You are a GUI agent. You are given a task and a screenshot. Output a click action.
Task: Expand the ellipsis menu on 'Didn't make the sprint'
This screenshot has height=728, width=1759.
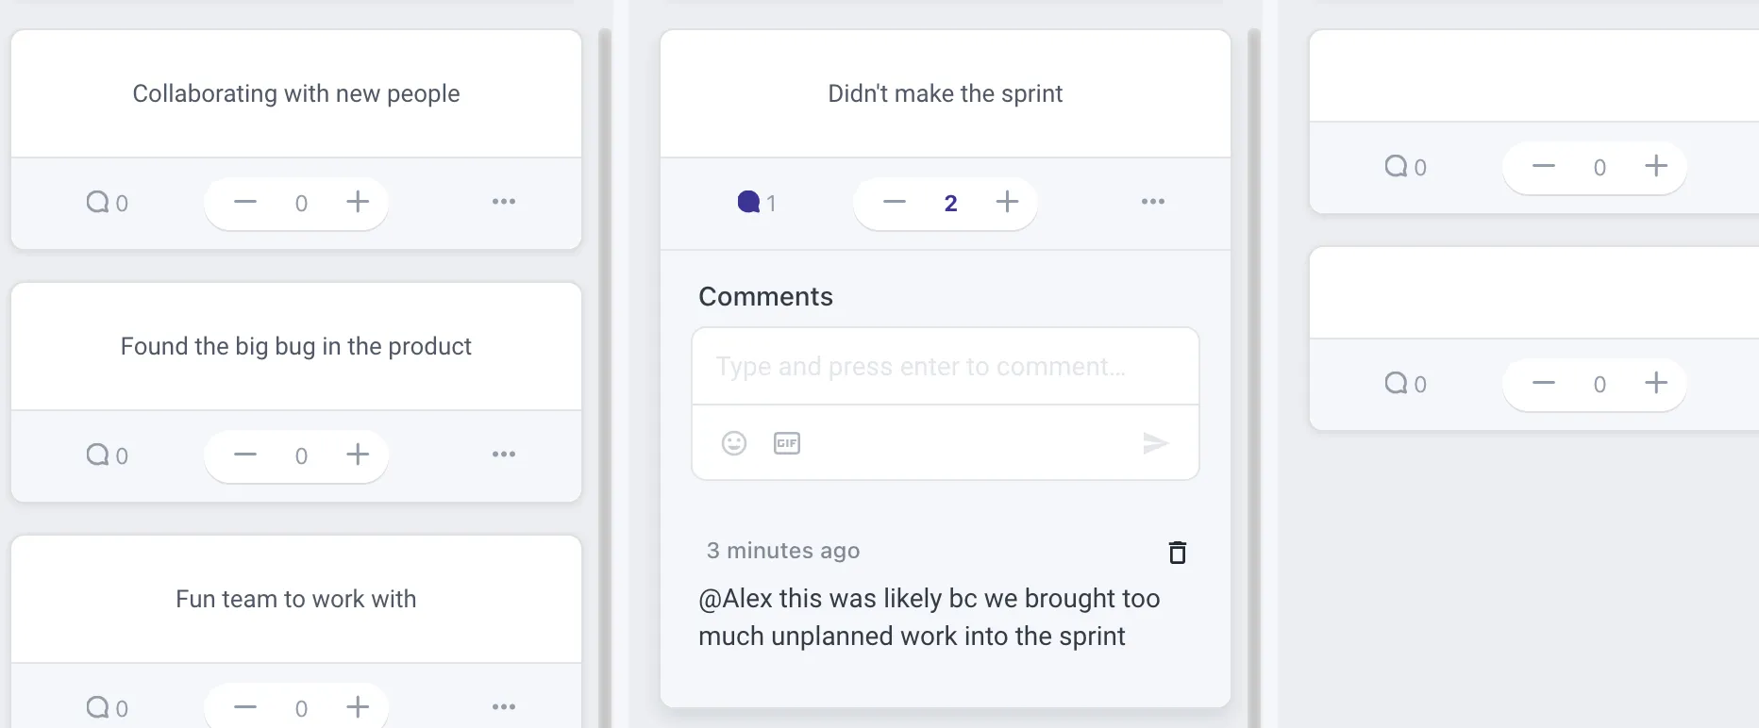tap(1153, 202)
